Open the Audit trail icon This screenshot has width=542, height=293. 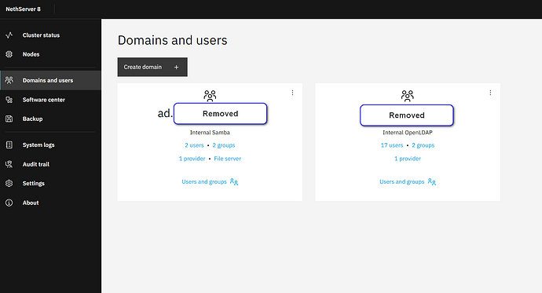tap(9, 164)
